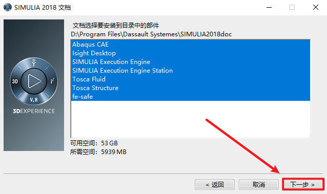Click the 取消 cancel button

coord(259,184)
